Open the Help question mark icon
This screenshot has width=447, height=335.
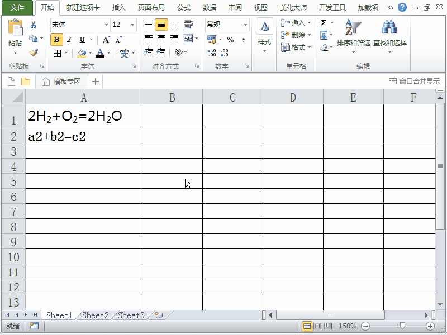coord(402,8)
